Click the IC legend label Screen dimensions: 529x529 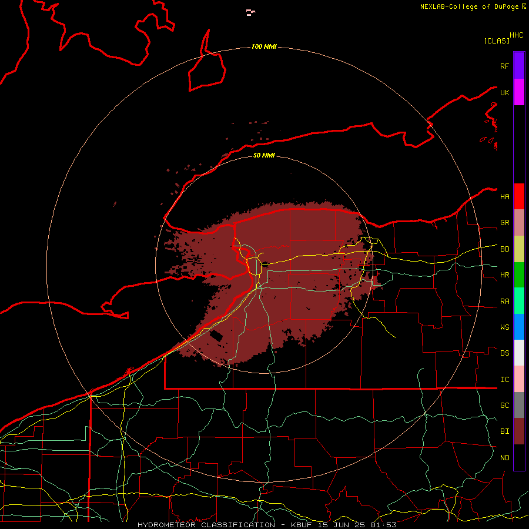[504, 380]
